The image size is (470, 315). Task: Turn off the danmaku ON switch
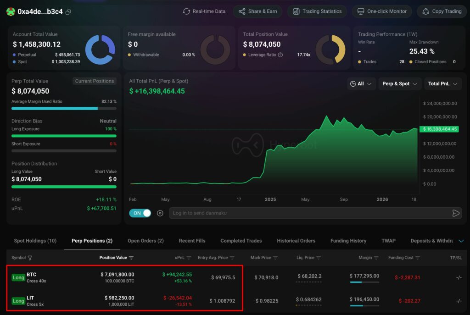140,213
